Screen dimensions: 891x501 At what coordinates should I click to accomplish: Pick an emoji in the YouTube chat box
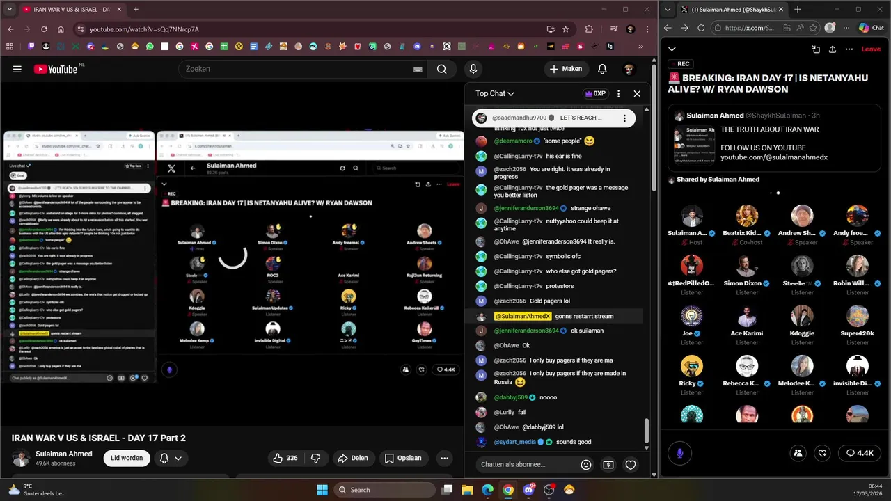(x=586, y=465)
